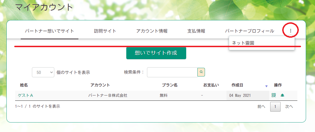Open the sites-per-page dropdown showing 50
Viewport: 315px width, 132px height.
(x=43, y=72)
